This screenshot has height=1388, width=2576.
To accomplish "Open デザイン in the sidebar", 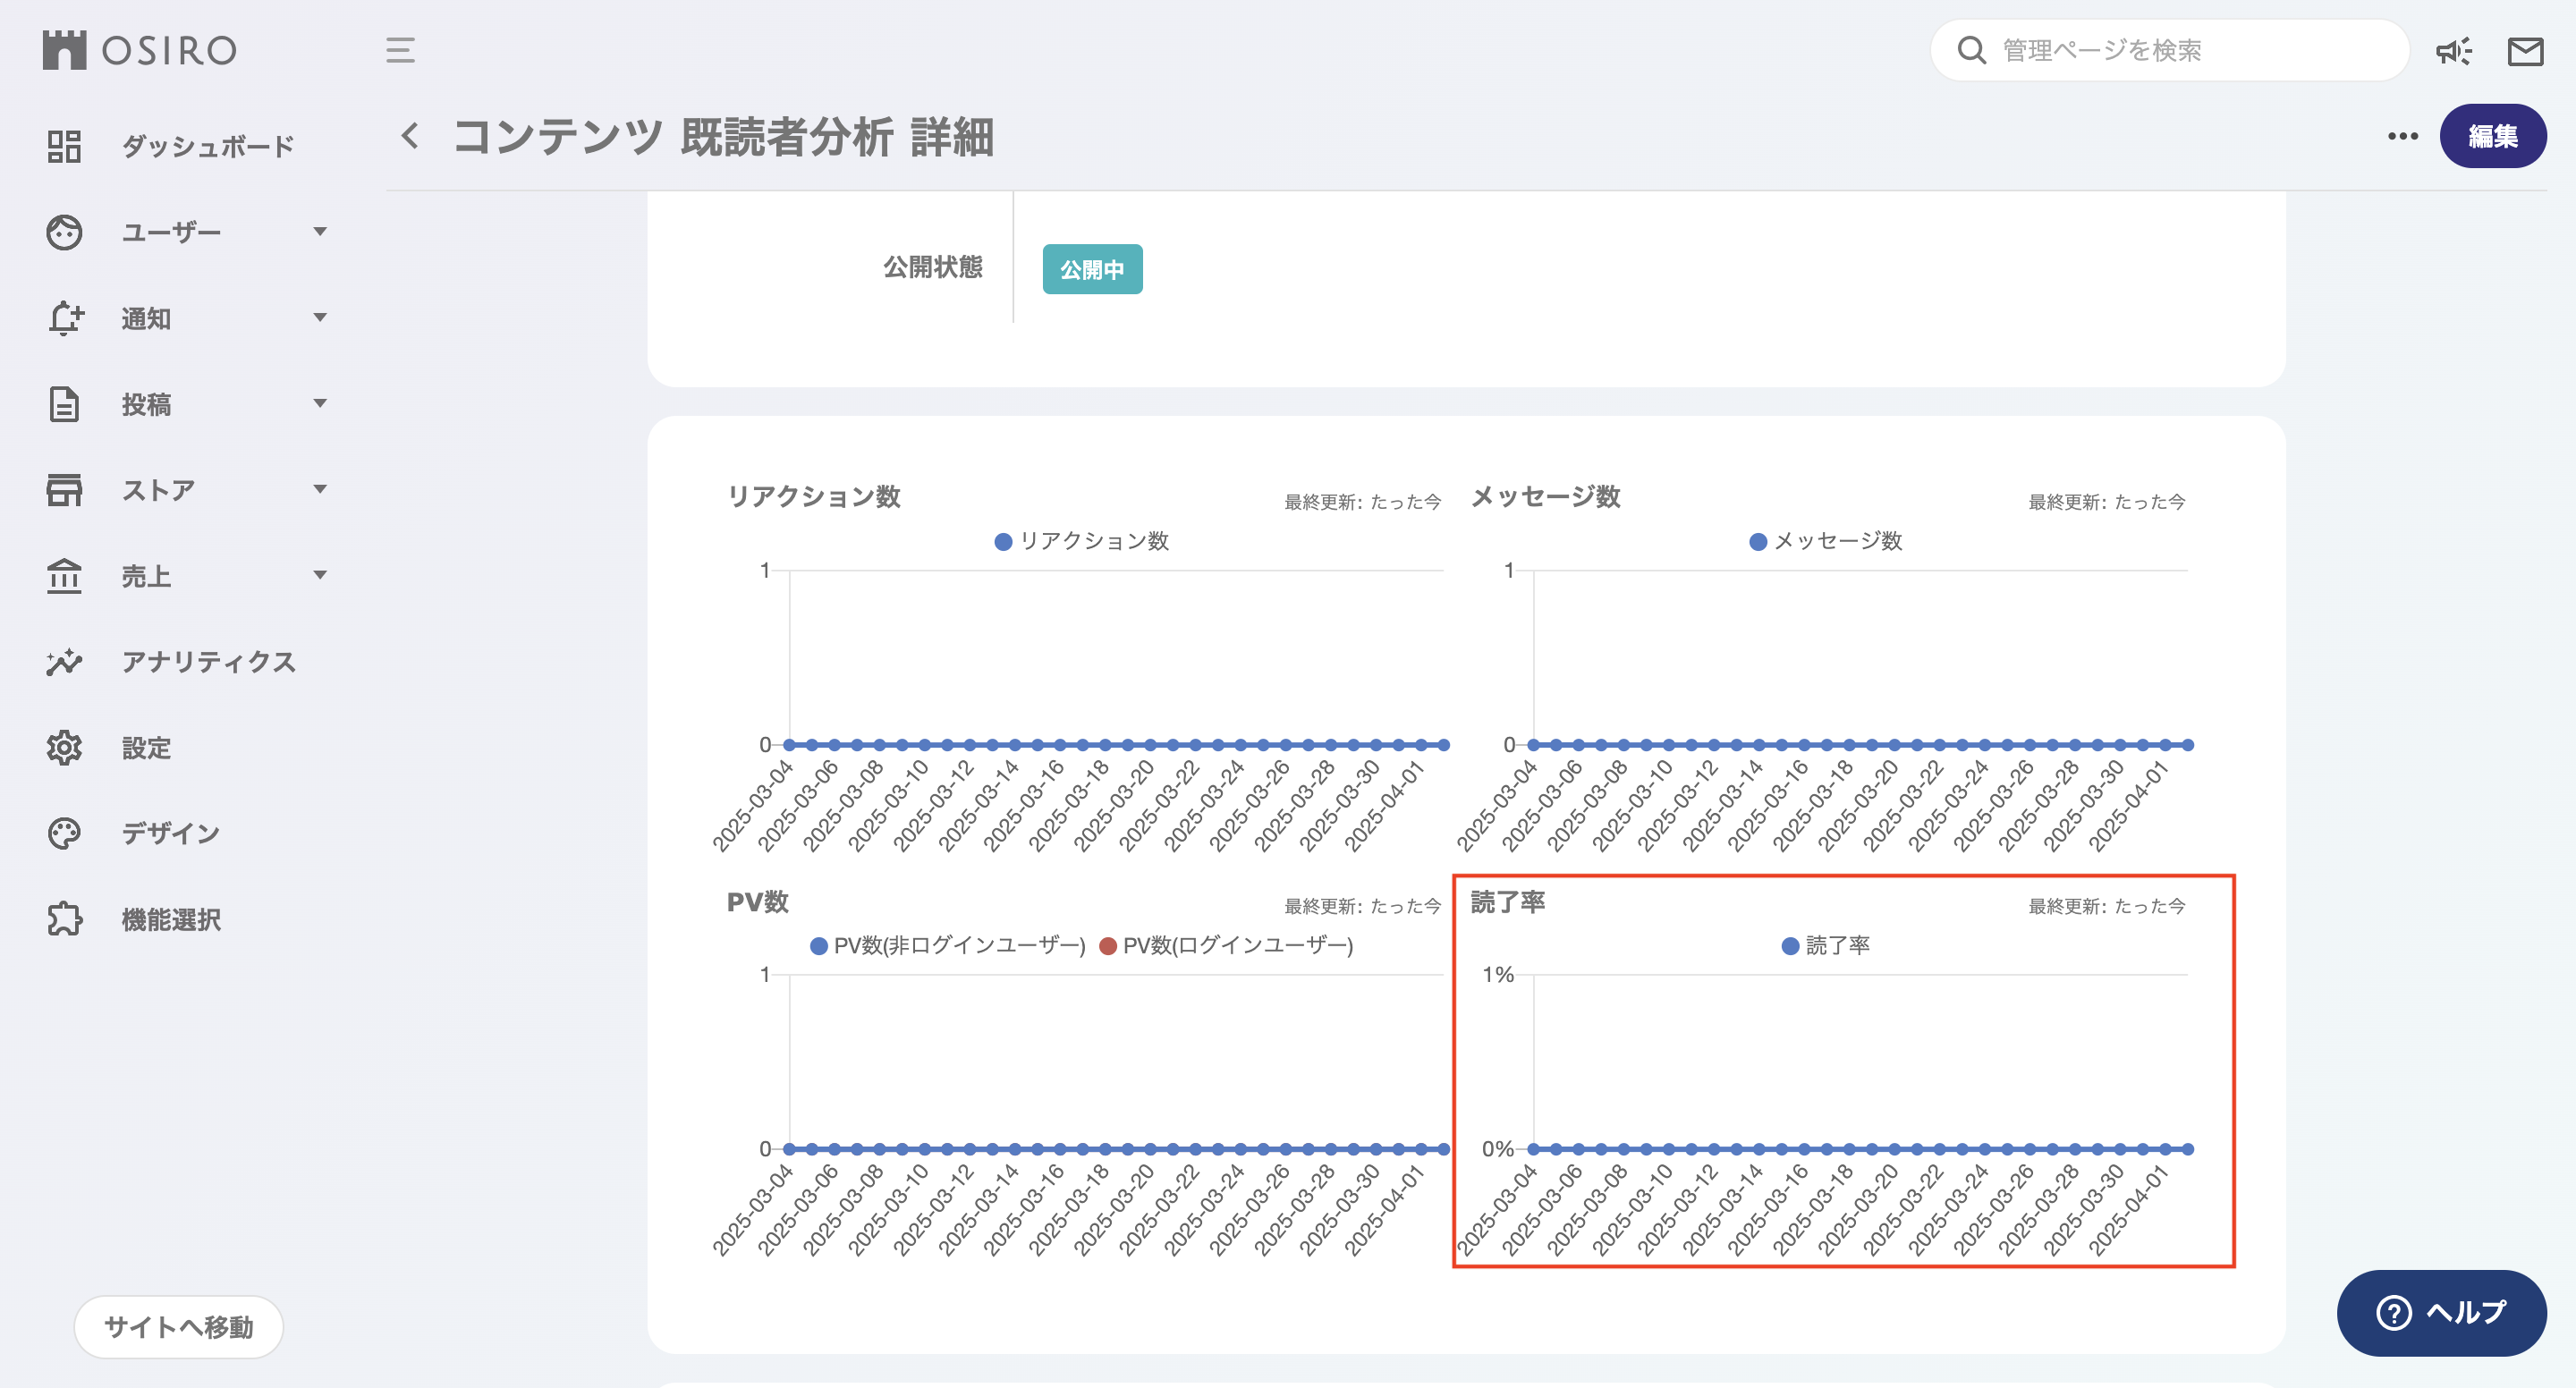I will [170, 833].
